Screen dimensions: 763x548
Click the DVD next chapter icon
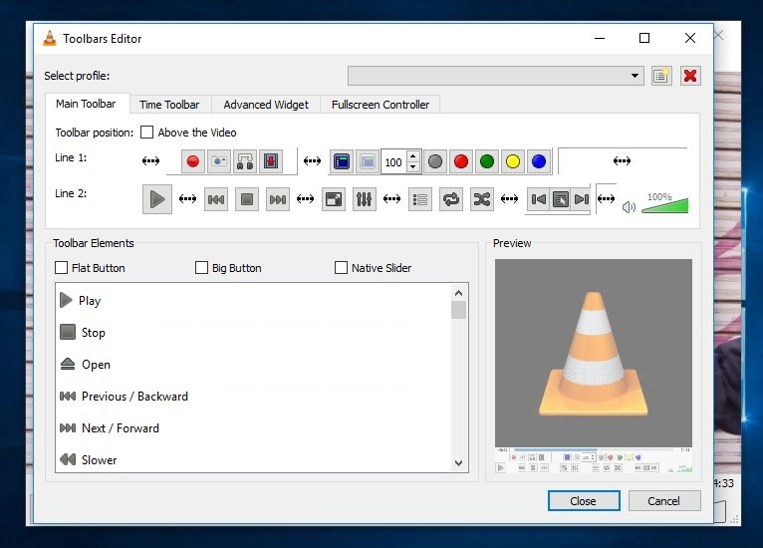pyautogui.click(x=581, y=199)
